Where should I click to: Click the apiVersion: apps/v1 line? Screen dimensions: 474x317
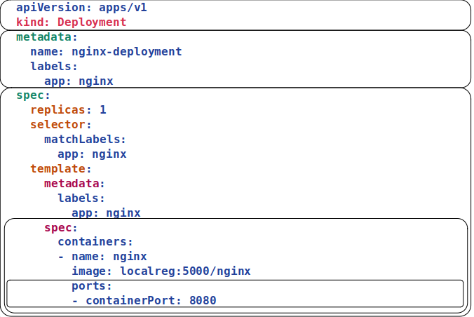coord(81,8)
